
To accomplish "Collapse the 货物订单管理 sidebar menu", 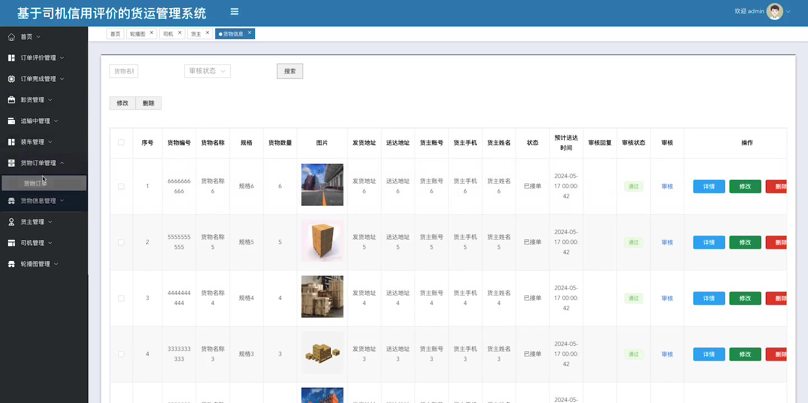I will tap(62, 163).
